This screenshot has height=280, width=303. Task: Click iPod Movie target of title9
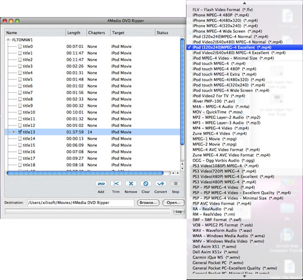(x=121, y=106)
